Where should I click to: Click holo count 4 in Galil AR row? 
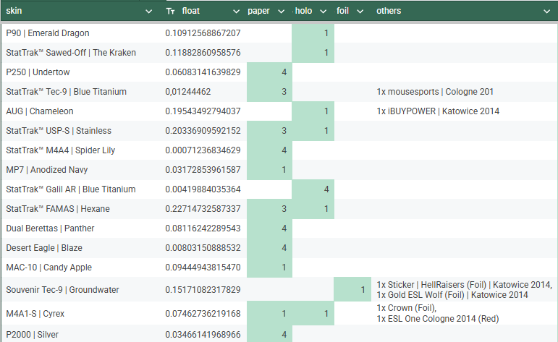tap(313, 189)
